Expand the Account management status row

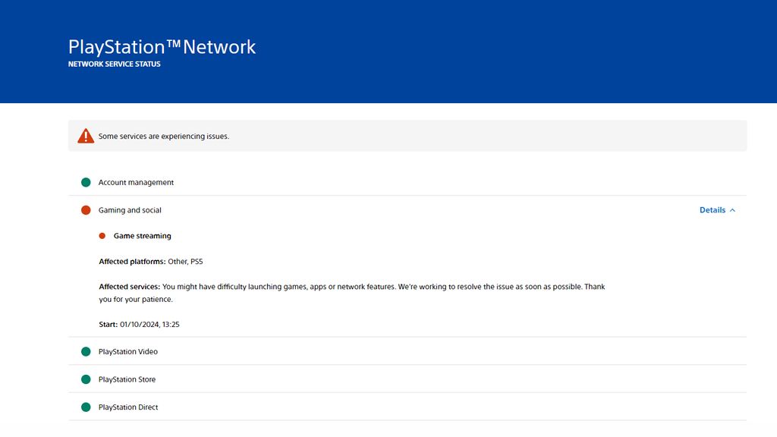point(136,182)
